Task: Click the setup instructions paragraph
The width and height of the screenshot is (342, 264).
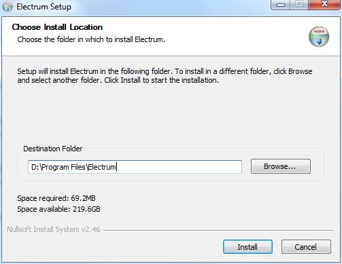Action: point(165,75)
